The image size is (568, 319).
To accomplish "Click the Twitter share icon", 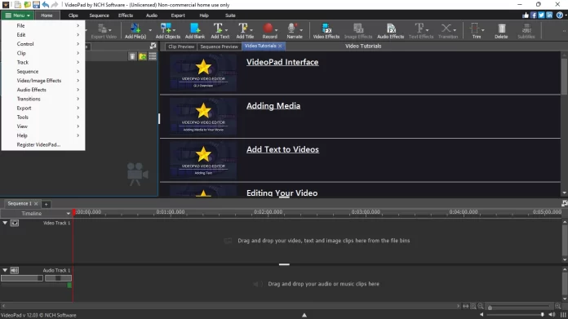I will click(x=541, y=16).
